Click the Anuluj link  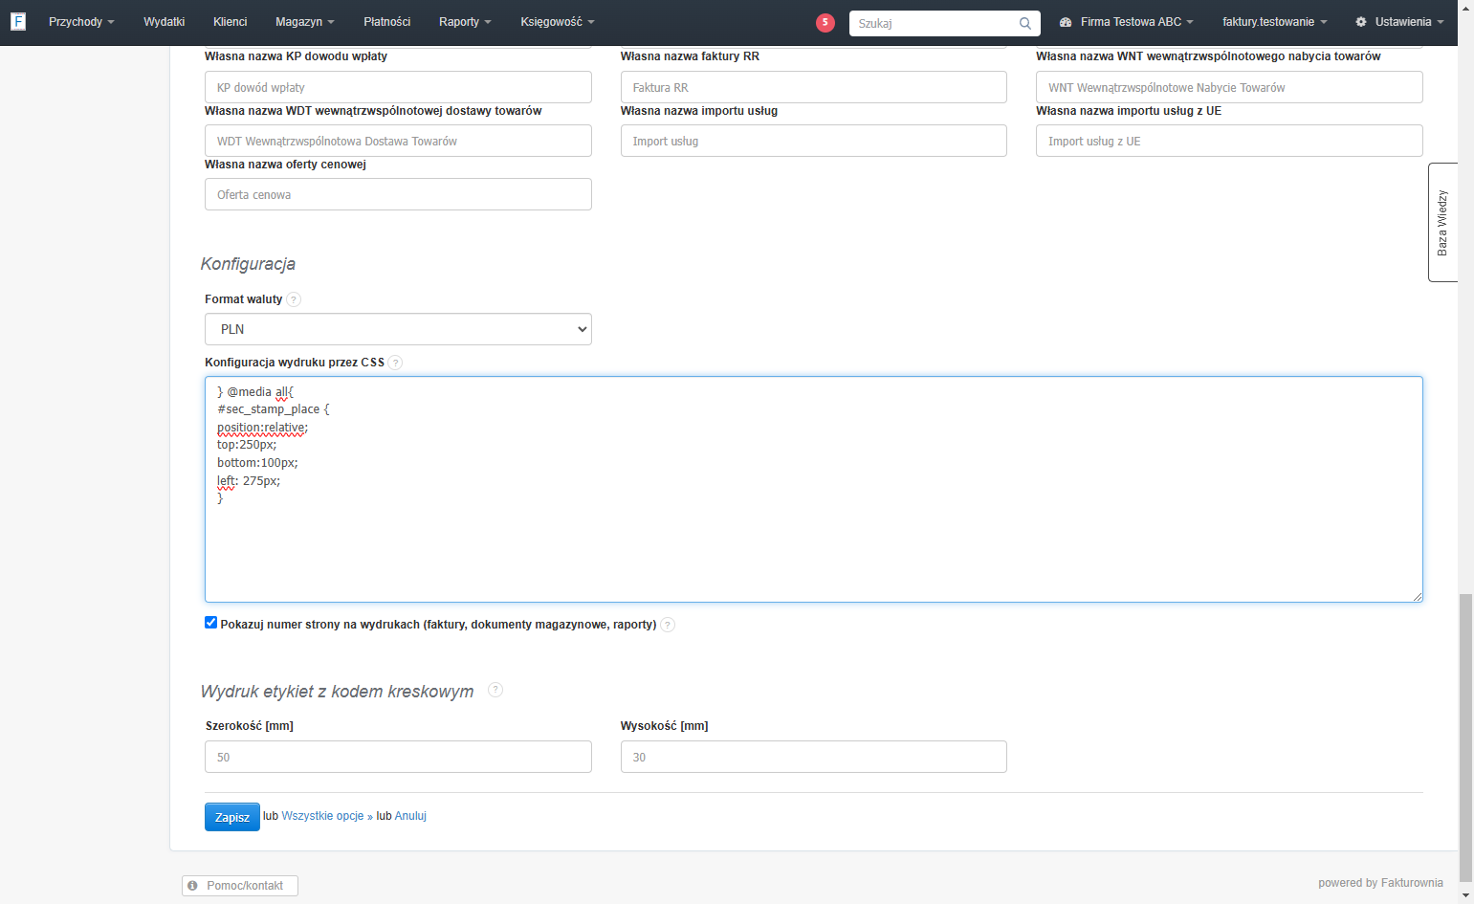[410, 816]
